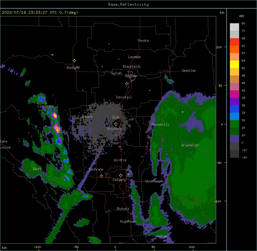
Task: Click the Limestone label
Action: [46, 106]
